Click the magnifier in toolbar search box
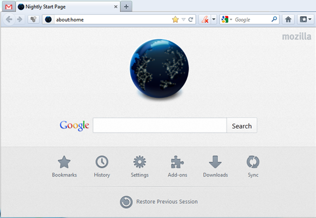The image size is (316, 218). 274,20
